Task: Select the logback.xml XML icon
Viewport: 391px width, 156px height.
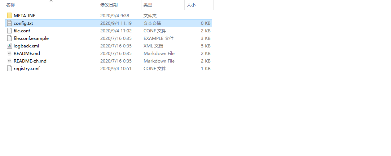Action: pos(9,46)
